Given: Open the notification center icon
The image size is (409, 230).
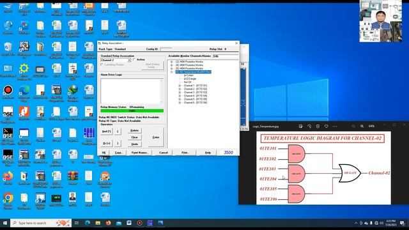Looking at the screenshot, I should tap(402, 223).
